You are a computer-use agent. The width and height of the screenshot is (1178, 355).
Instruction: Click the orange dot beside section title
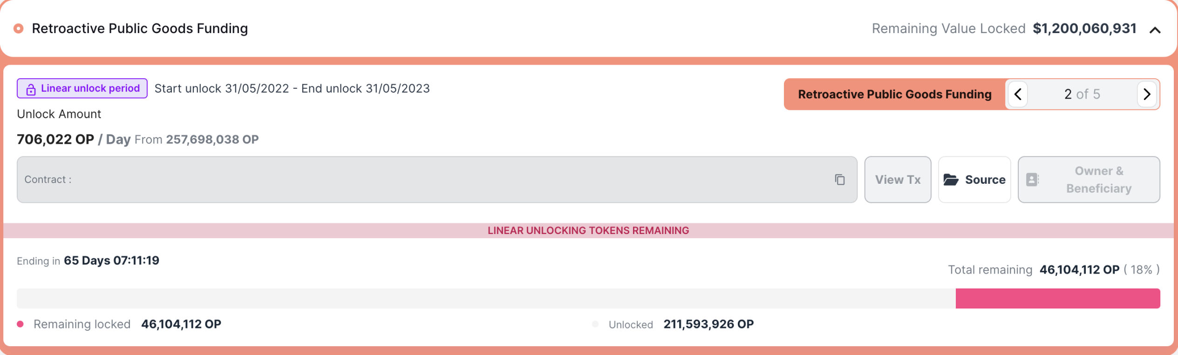(x=19, y=29)
